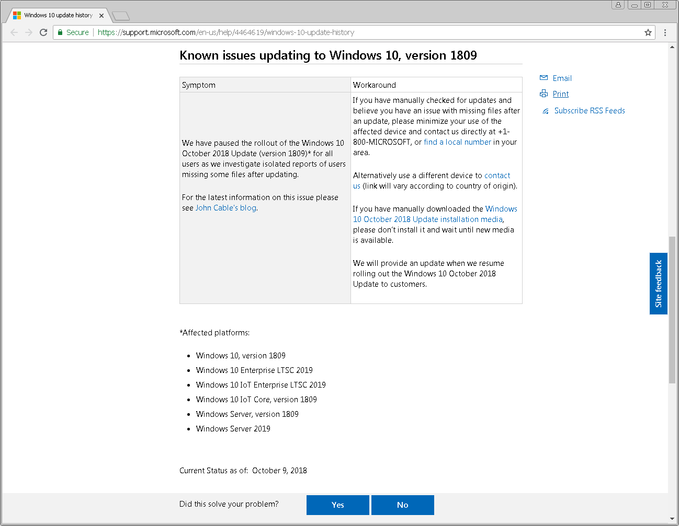Follow the 'contact us' link

[x=497, y=176]
